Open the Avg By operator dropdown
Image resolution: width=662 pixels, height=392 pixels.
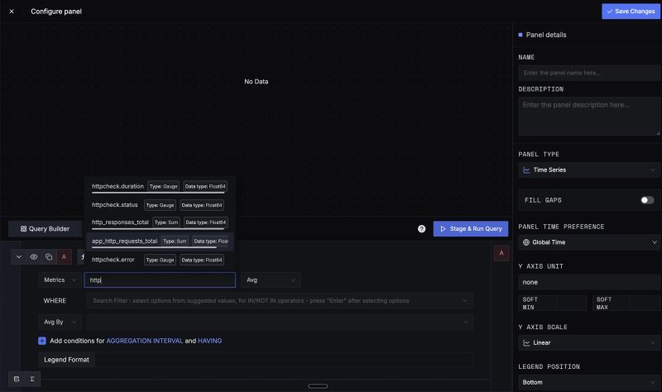coord(60,322)
